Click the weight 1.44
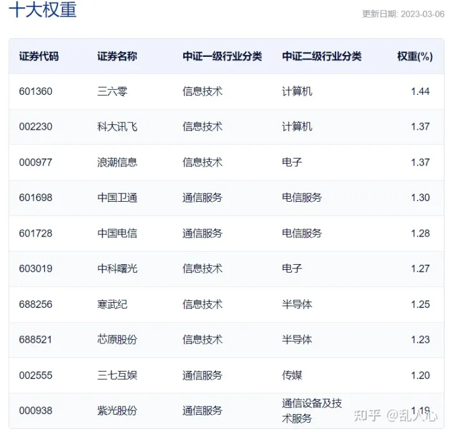 coord(420,91)
